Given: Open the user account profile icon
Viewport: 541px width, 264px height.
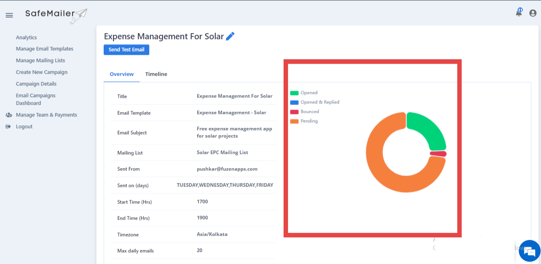Looking at the screenshot, I should coord(532,12).
